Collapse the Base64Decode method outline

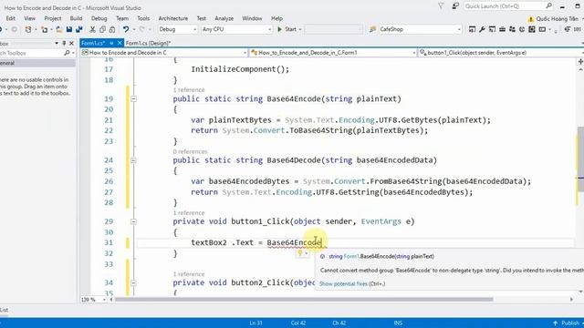coord(133,160)
